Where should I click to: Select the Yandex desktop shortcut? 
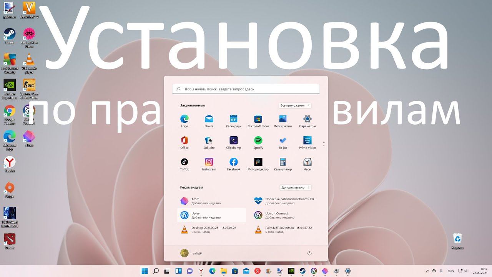[9, 165]
